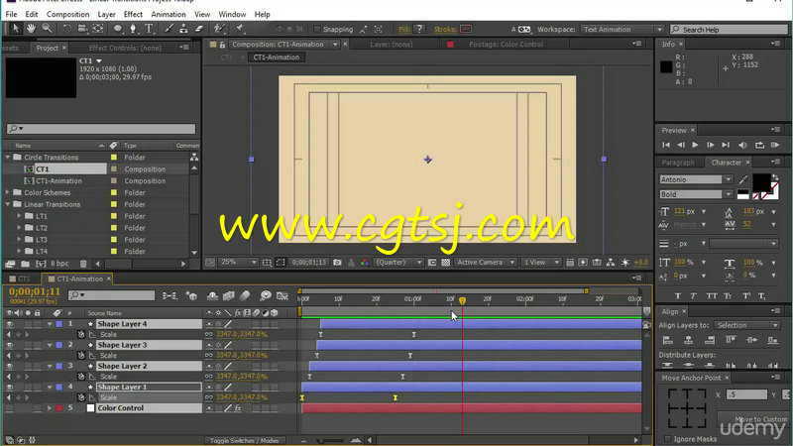Click the black fill color swatch in Character panel
Image resolution: width=793 pixels, height=446 pixels.
pos(761,182)
